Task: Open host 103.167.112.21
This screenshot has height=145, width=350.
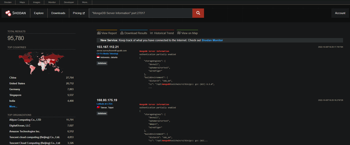Action: click(x=108, y=47)
